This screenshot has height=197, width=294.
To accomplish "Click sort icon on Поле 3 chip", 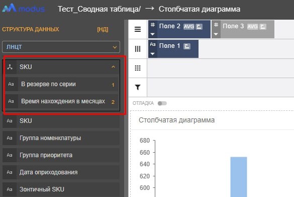I will tap(263, 27).
